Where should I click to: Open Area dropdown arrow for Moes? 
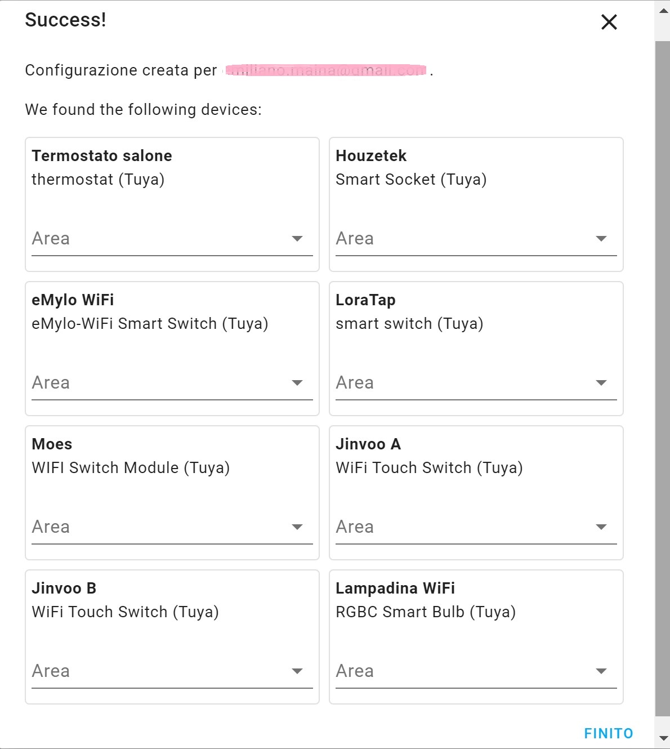297,527
